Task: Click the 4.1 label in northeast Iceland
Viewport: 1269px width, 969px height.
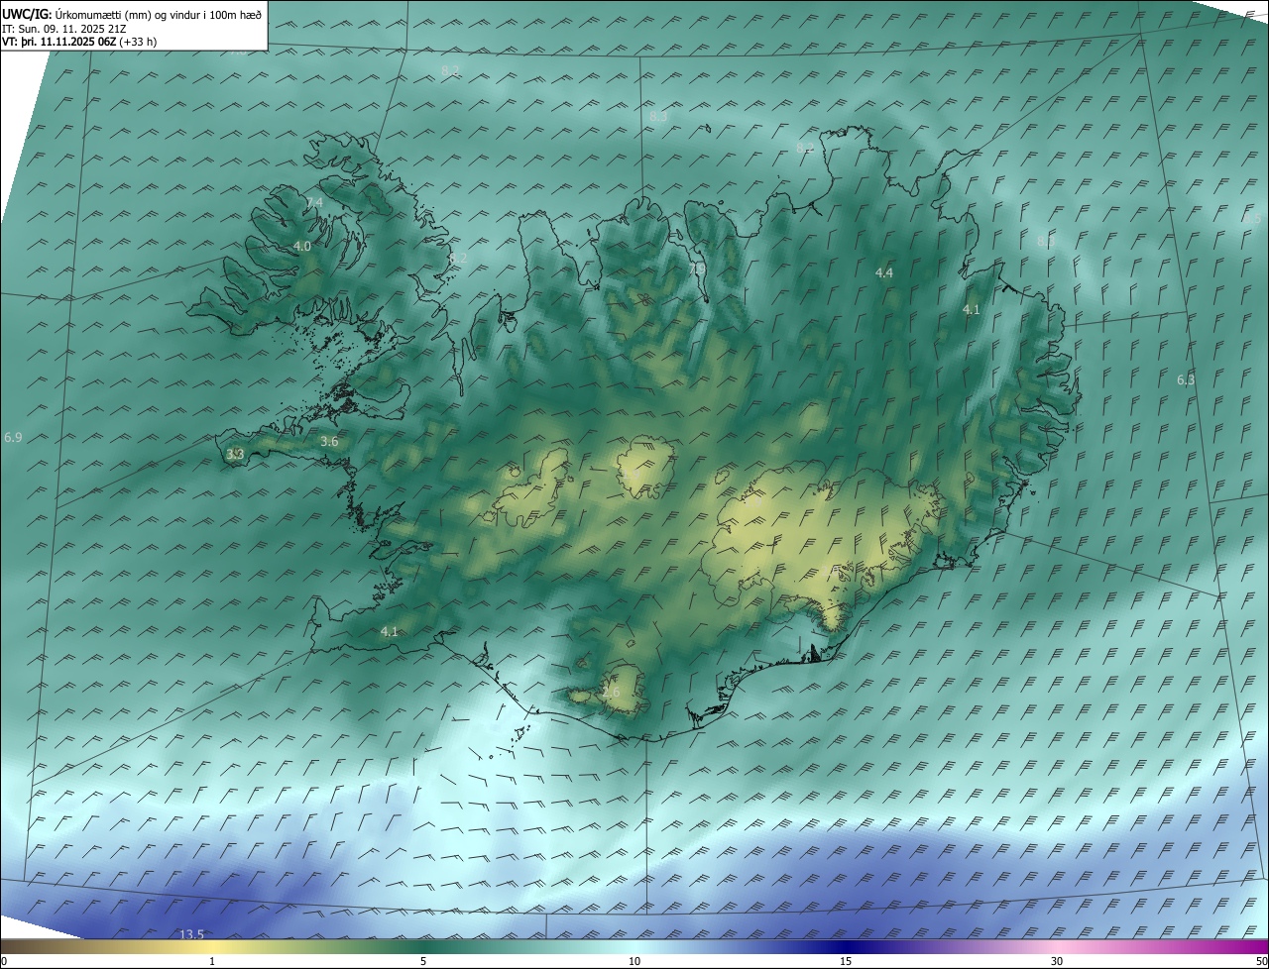Action: [x=972, y=310]
